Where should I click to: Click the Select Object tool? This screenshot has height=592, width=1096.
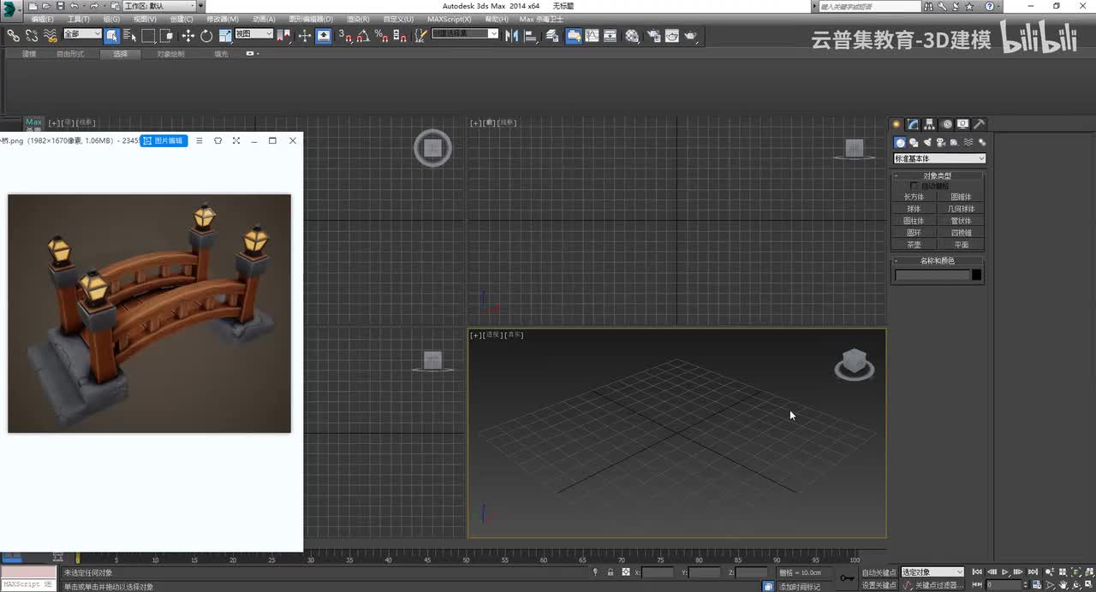pos(111,36)
